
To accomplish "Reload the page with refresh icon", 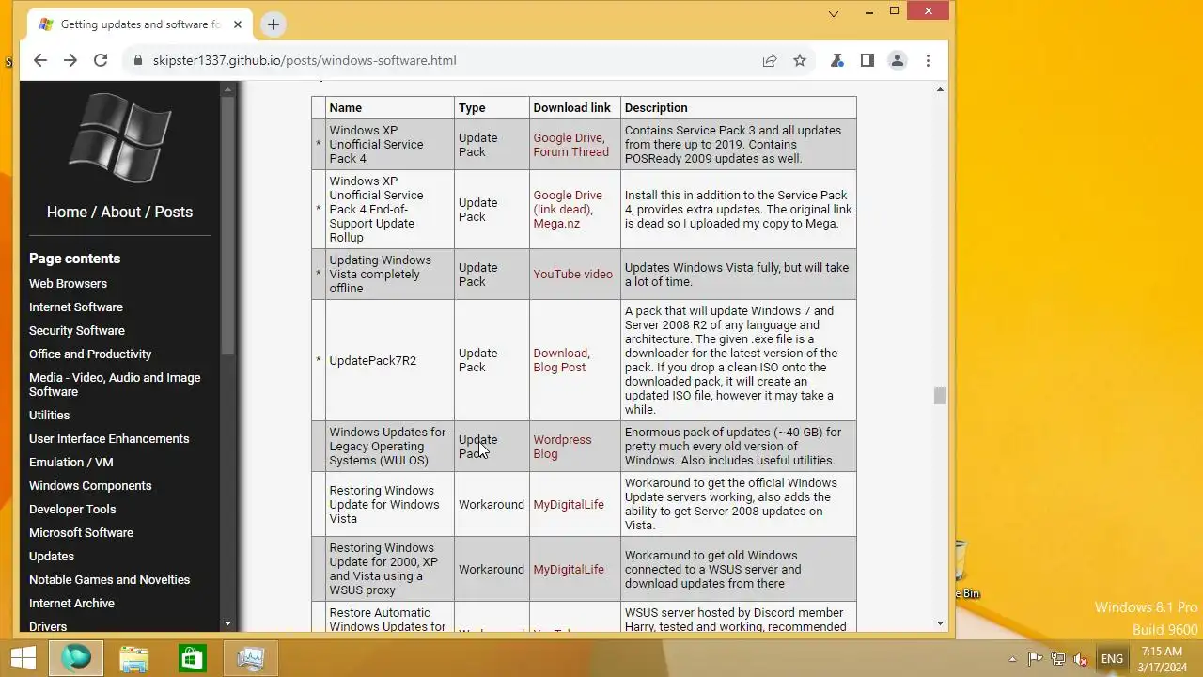I will tap(101, 60).
